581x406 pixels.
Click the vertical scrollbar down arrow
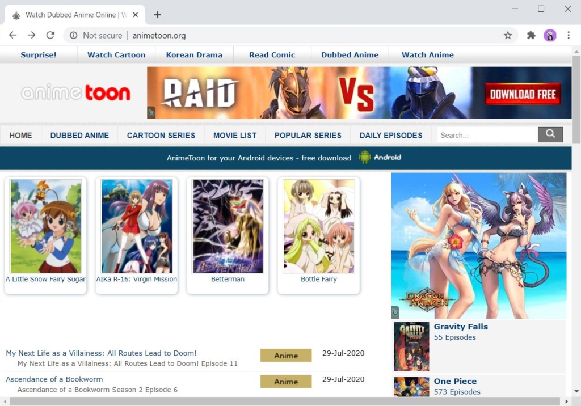pos(576,391)
